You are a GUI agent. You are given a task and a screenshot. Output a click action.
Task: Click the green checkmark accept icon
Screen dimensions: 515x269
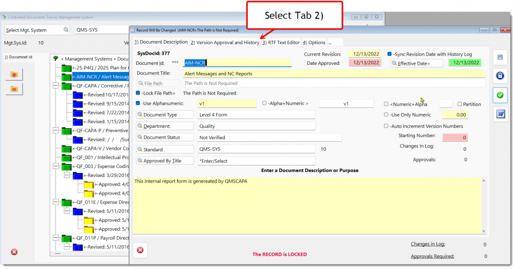point(500,95)
